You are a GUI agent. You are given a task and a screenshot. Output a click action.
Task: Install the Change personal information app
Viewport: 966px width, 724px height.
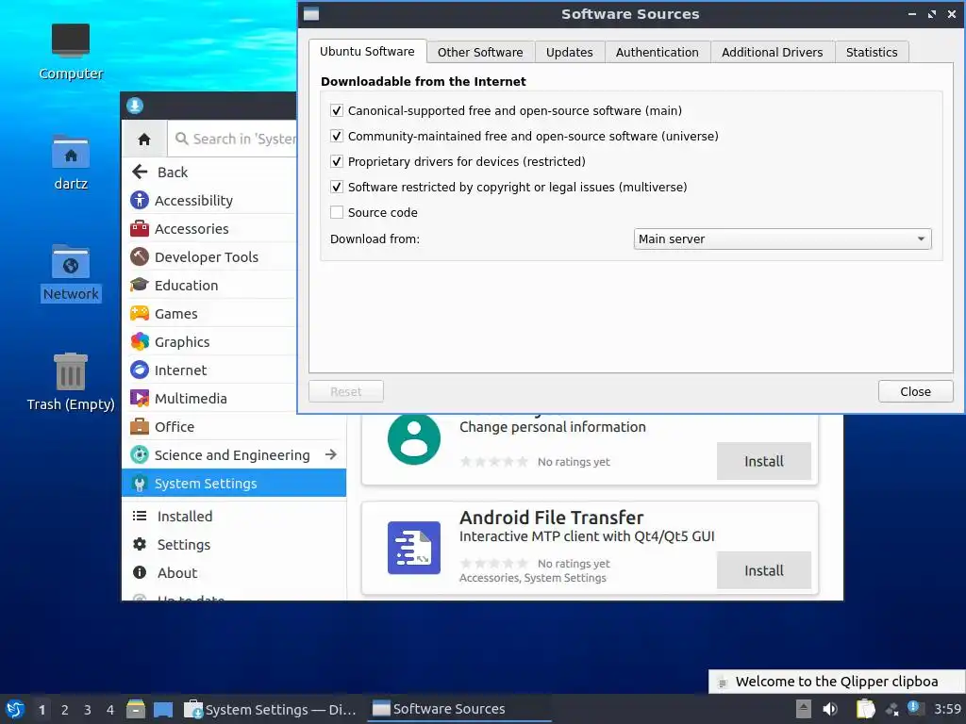click(x=764, y=461)
